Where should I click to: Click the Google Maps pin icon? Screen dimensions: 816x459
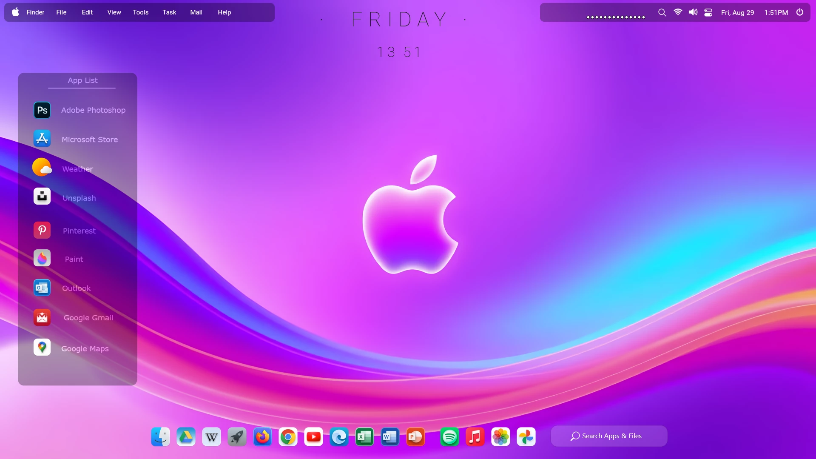tap(42, 347)
